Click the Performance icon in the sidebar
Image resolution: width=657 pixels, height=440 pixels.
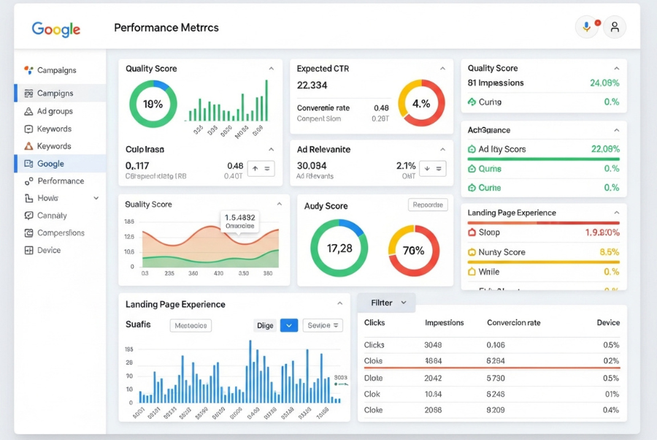pos(28,181)
